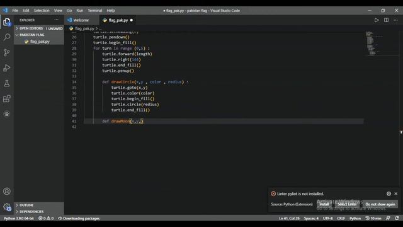Viewport: 403px width, 227px height.
Task: Change encoding via UTF-8 status item
Action: tap(327, 218)
